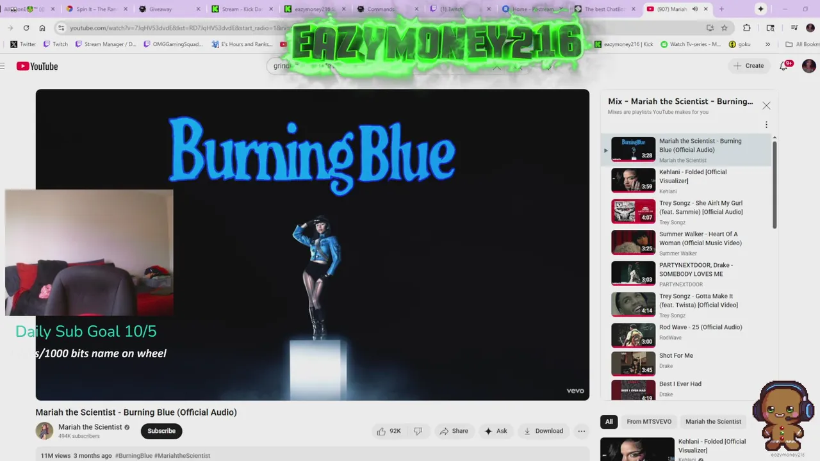Like the video with thumbs up

pos(389,431)
